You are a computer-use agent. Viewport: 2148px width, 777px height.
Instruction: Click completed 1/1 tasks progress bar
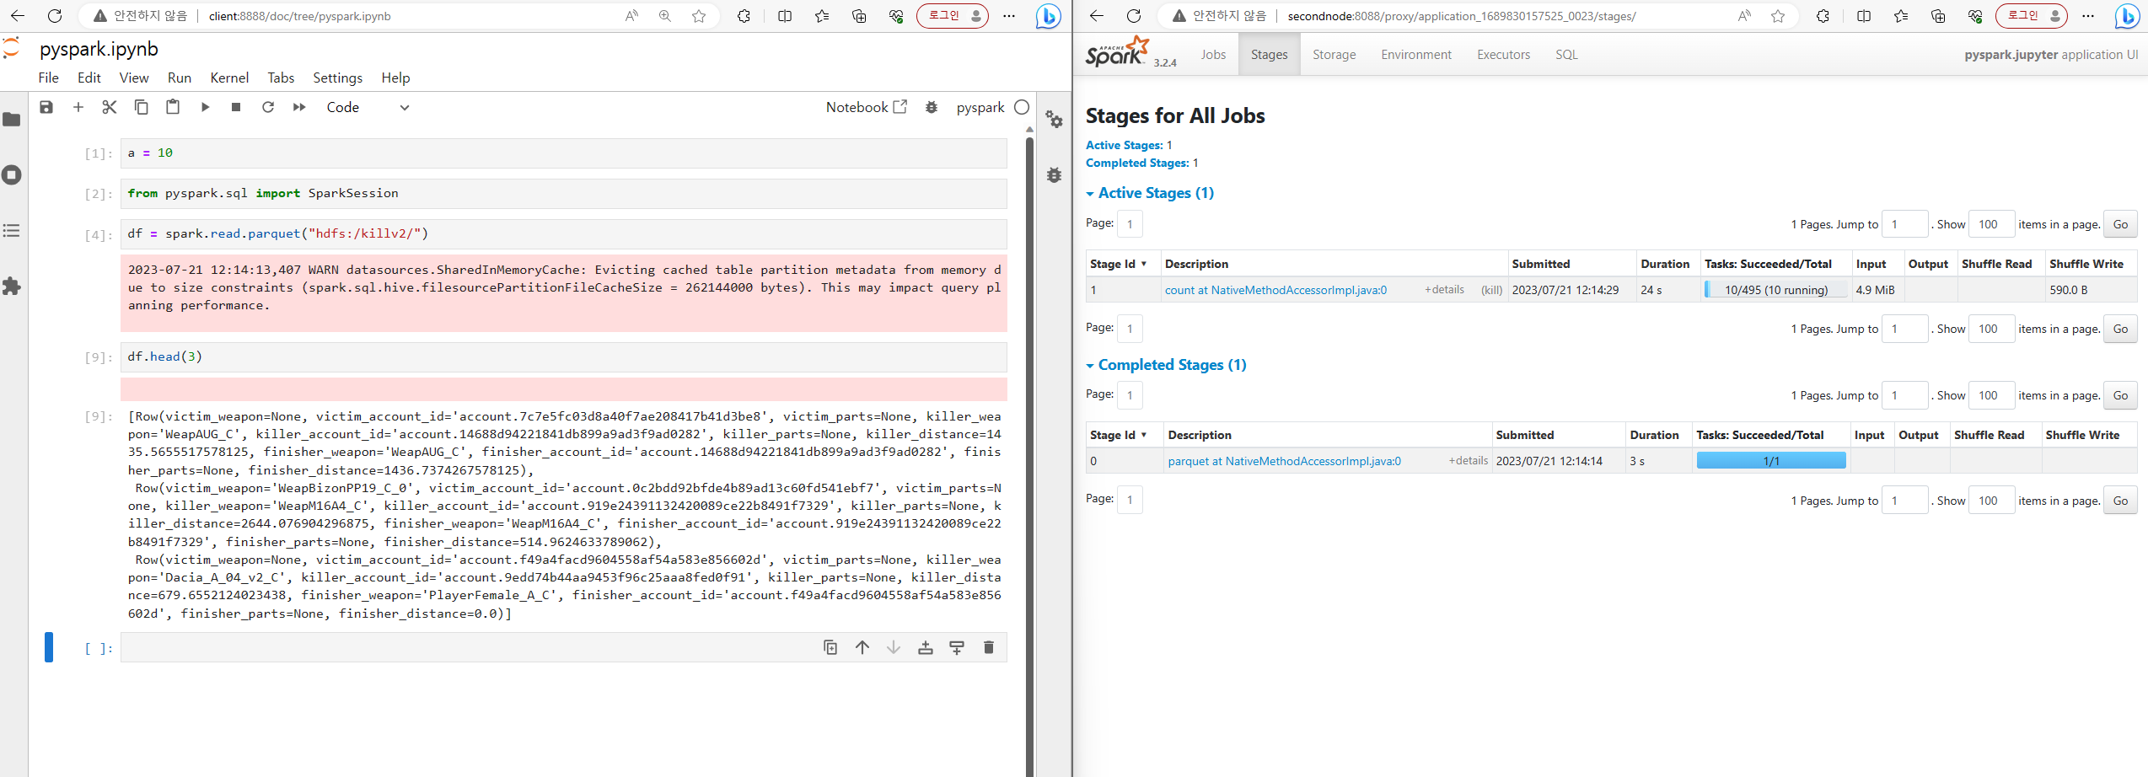(x=1771, y=461)
